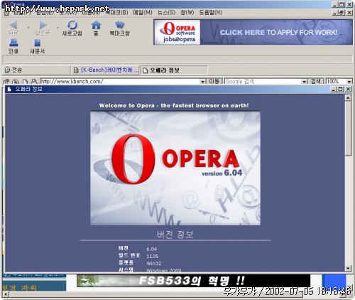Click the 검색 search button
Viewport: 355px width, 300px height.
[x=316, y=81]
